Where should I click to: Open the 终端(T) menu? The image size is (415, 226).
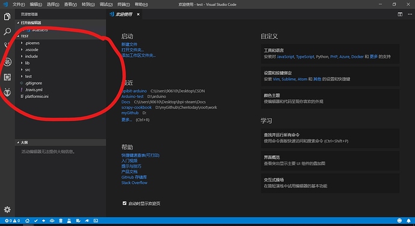pos(124,4)
